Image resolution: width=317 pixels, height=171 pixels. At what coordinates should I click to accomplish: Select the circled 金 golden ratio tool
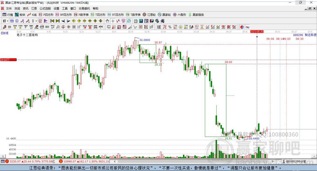(180, 27)
